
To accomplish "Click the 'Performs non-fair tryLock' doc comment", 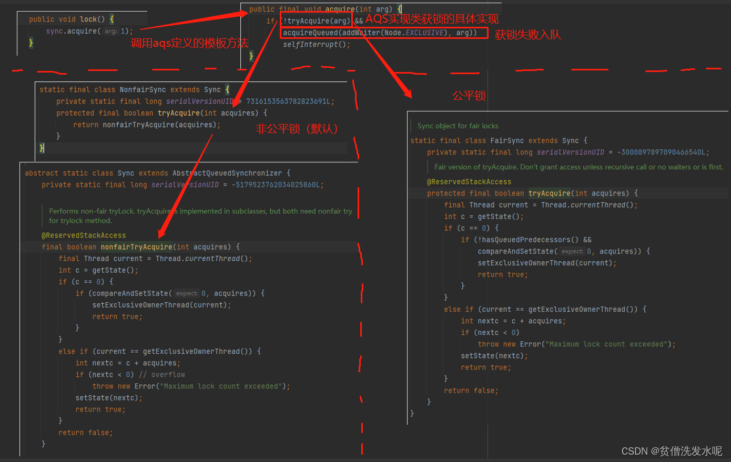I will tap(200, 215).
